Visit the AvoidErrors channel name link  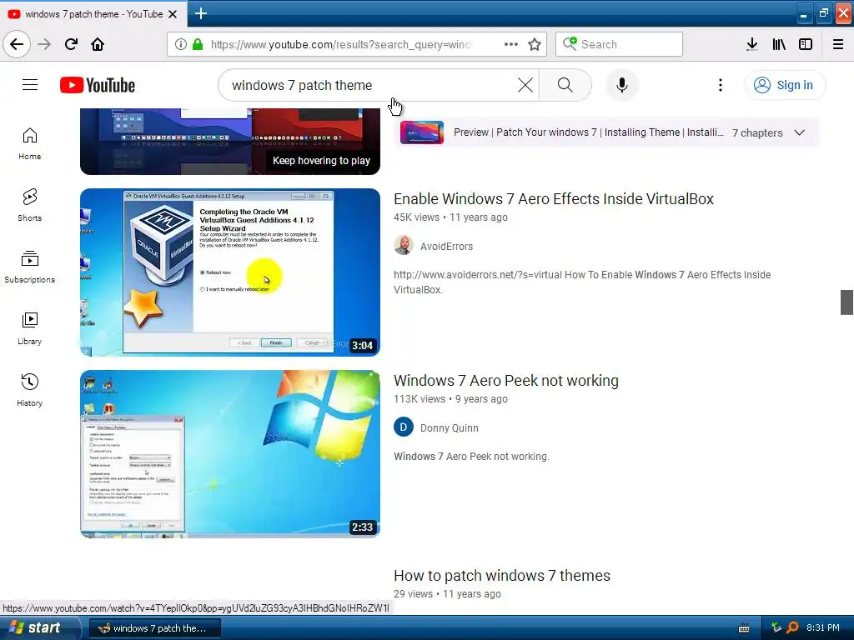[447, 247]
